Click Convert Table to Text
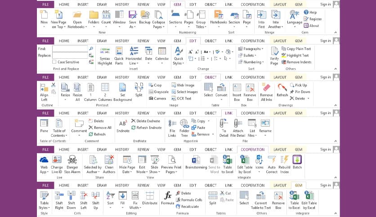The width and height of the screenshot is (376, 217). pyautogui.click(x=261, y=200)
